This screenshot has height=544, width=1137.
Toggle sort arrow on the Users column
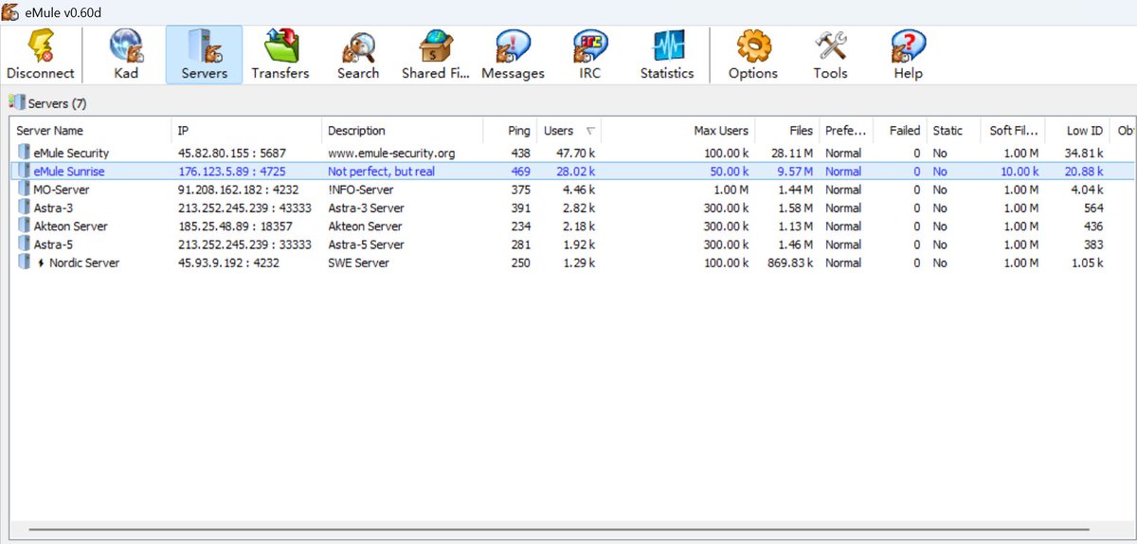pos(591,131)
